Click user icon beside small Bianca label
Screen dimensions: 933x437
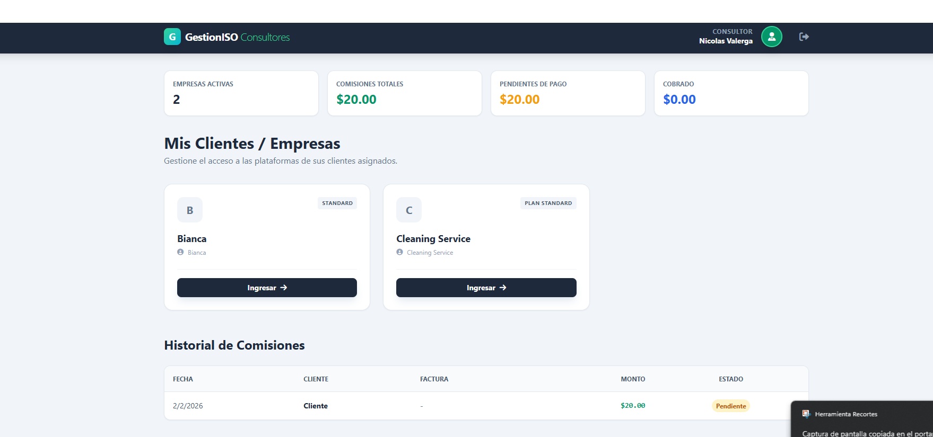point(180,253)
